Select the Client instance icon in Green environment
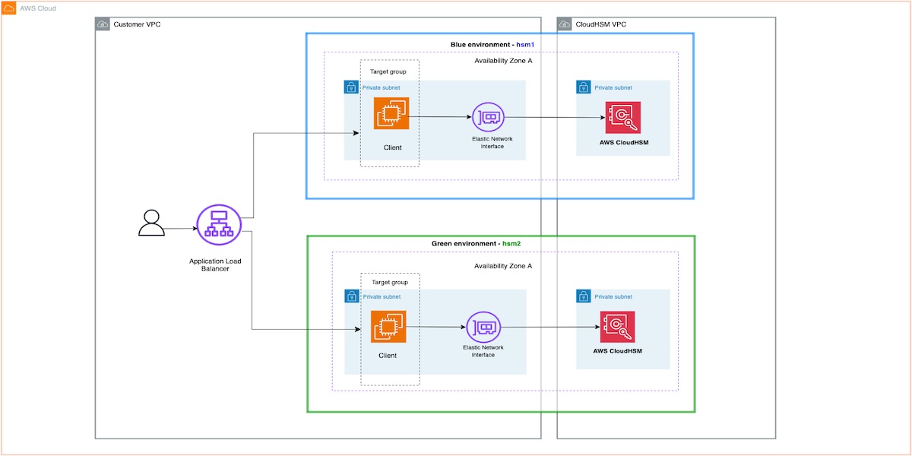912x456 pixels. tap(388, 325)
